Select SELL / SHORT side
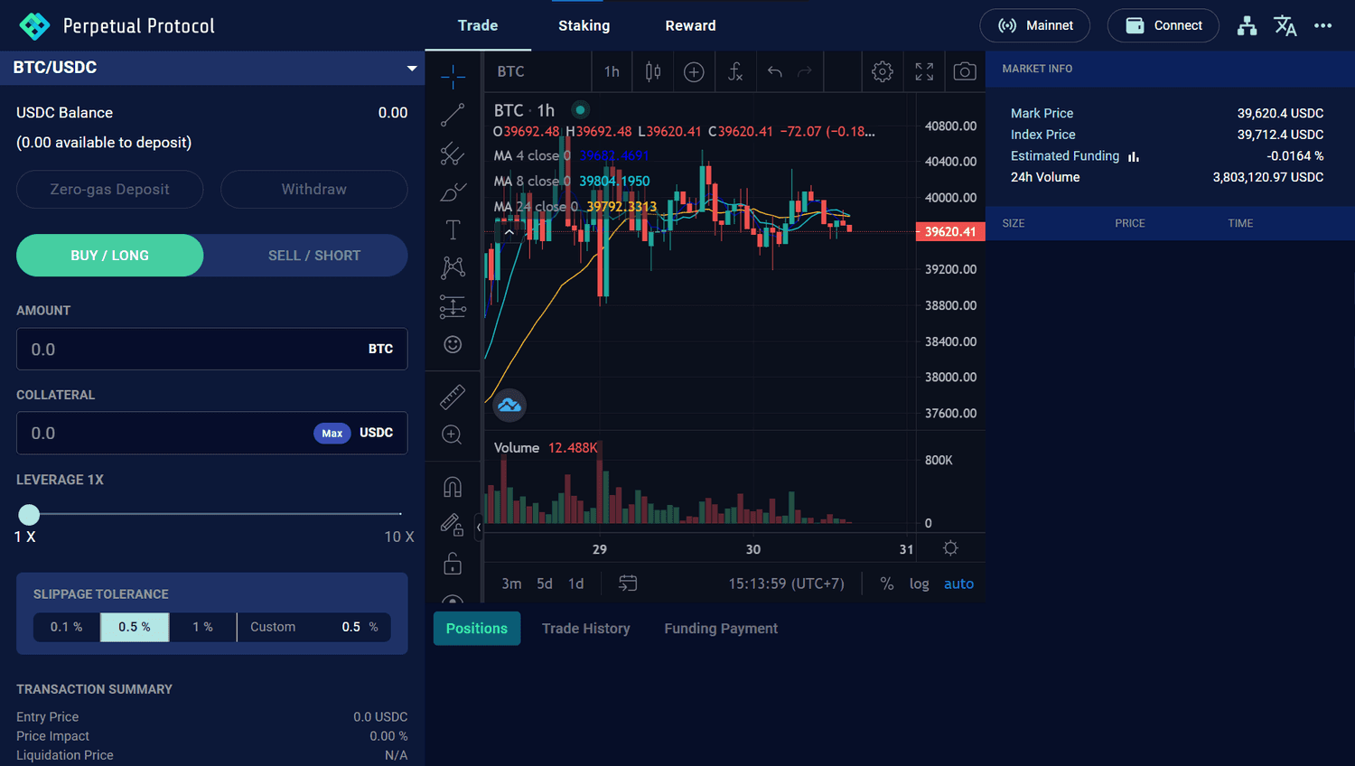1355x766 pixels. [314, 256]
